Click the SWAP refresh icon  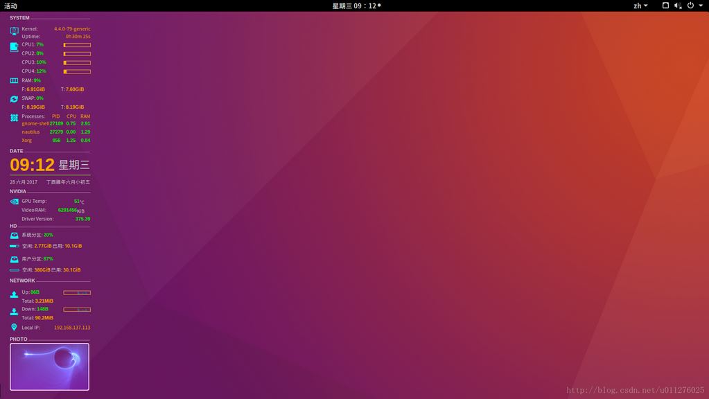click(x=14, y=99)
